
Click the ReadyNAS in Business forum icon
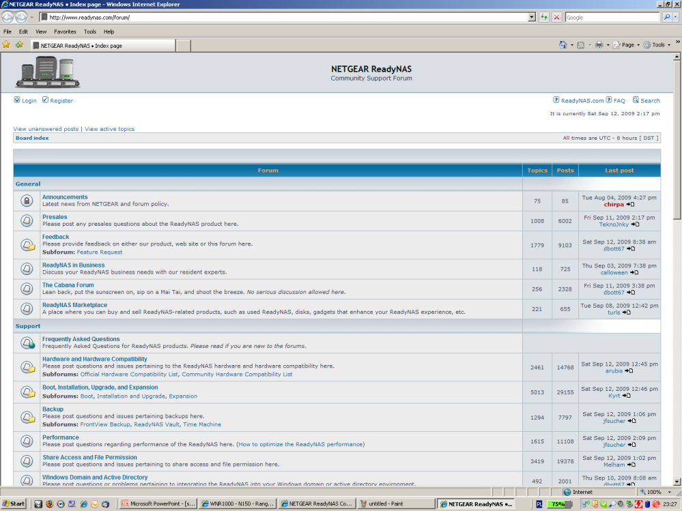coord(27,269)
